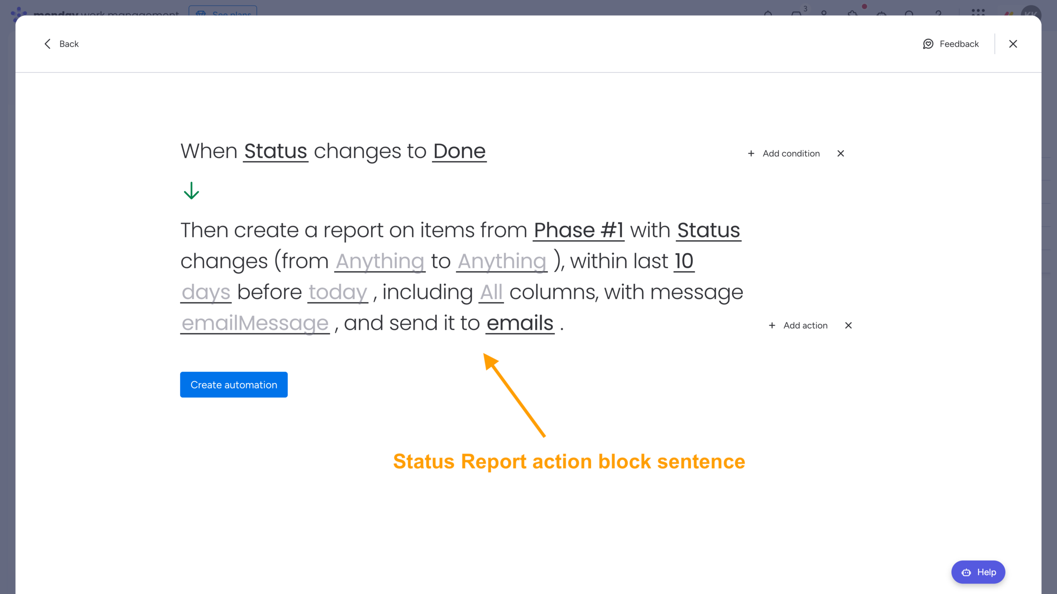
Task: Open the help question mark icon
Action: point(939,13)
